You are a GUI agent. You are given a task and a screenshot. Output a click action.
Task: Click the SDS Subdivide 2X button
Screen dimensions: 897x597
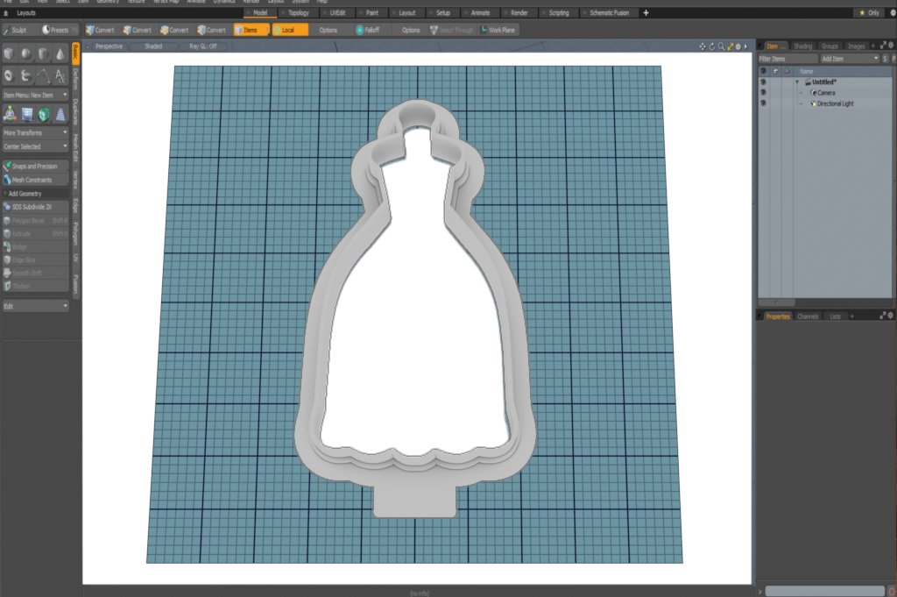(x=35, y=207)
